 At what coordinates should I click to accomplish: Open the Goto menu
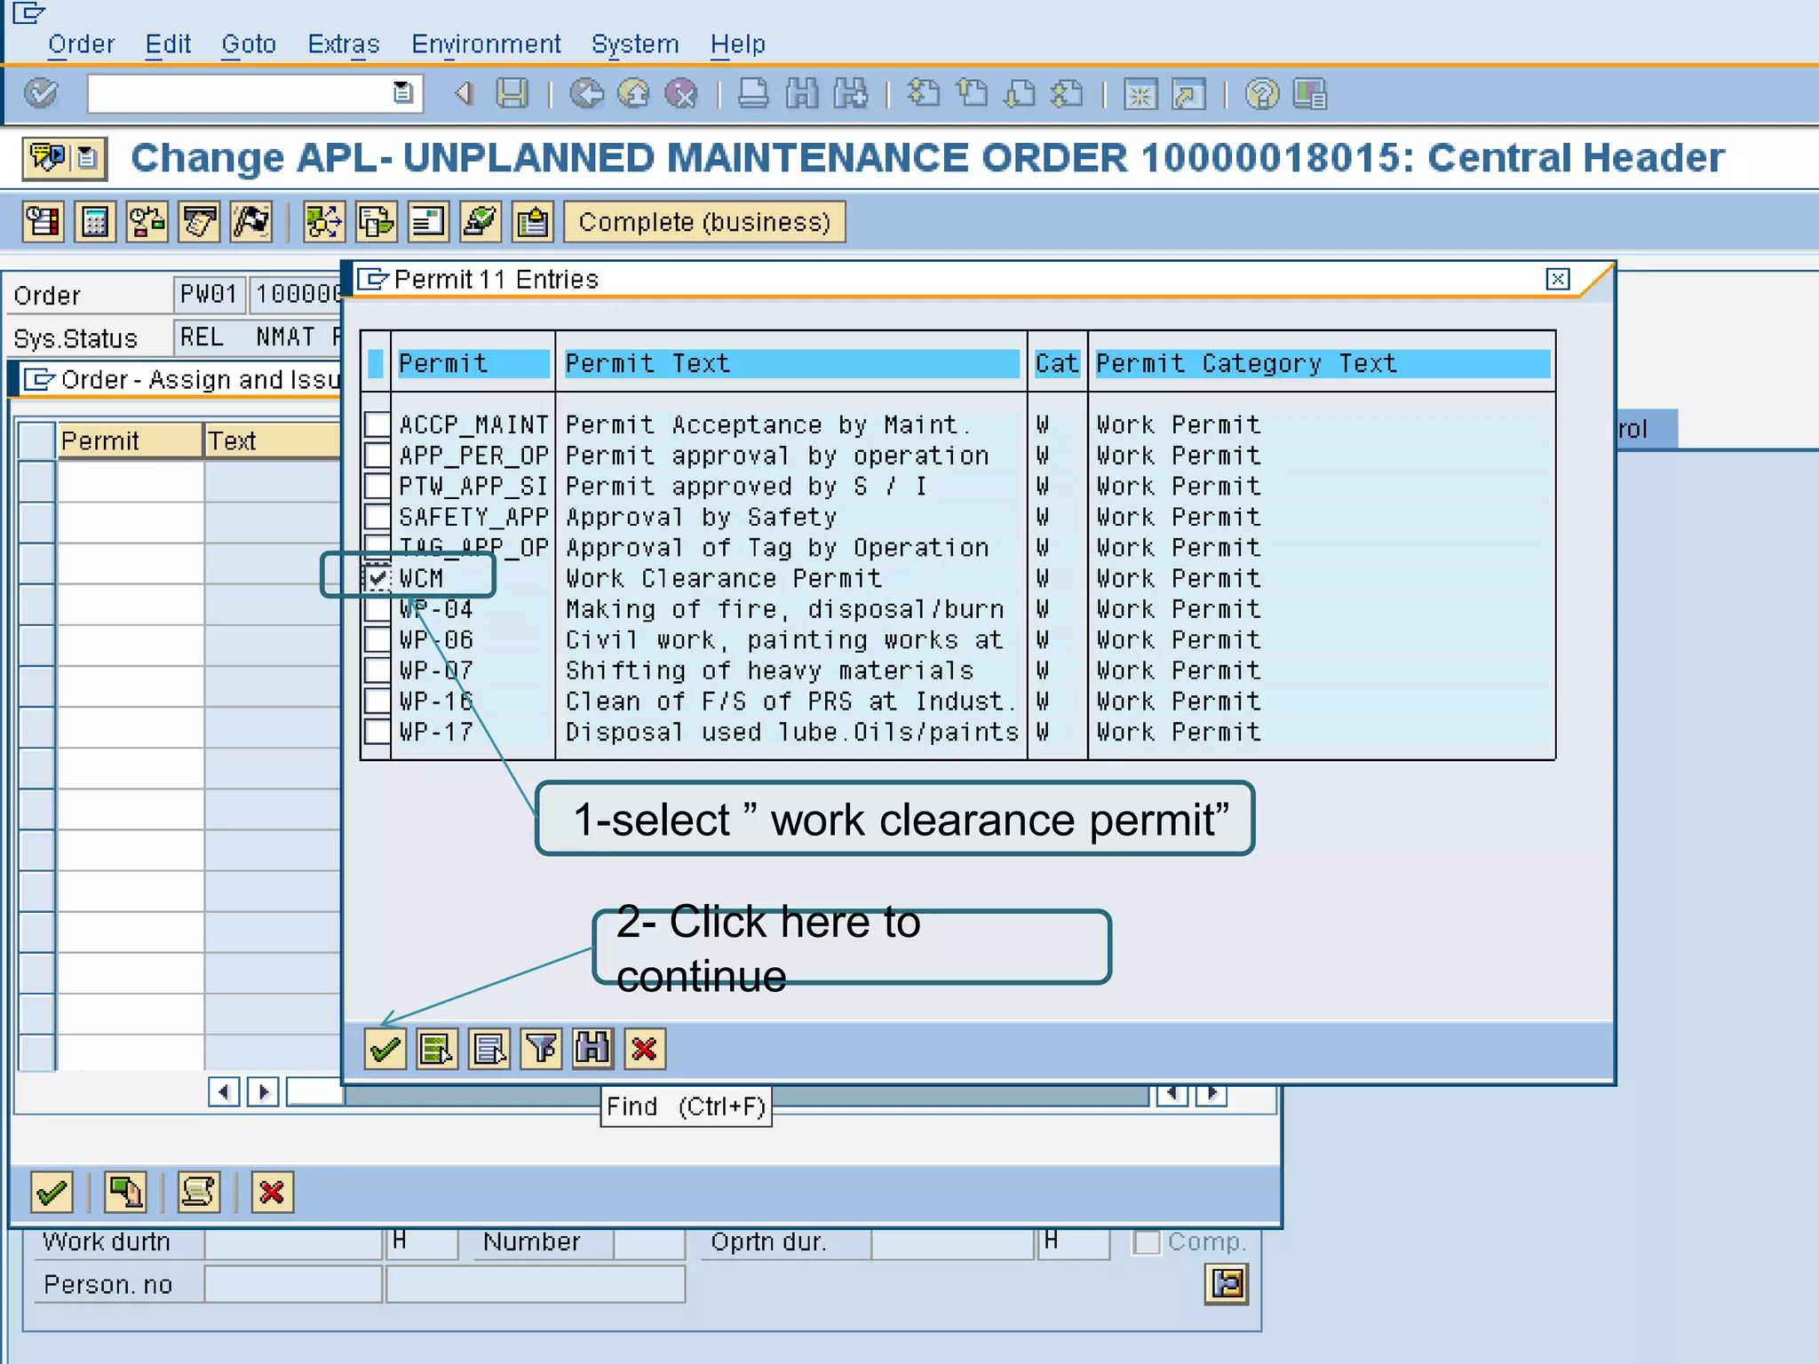[249, 44]
